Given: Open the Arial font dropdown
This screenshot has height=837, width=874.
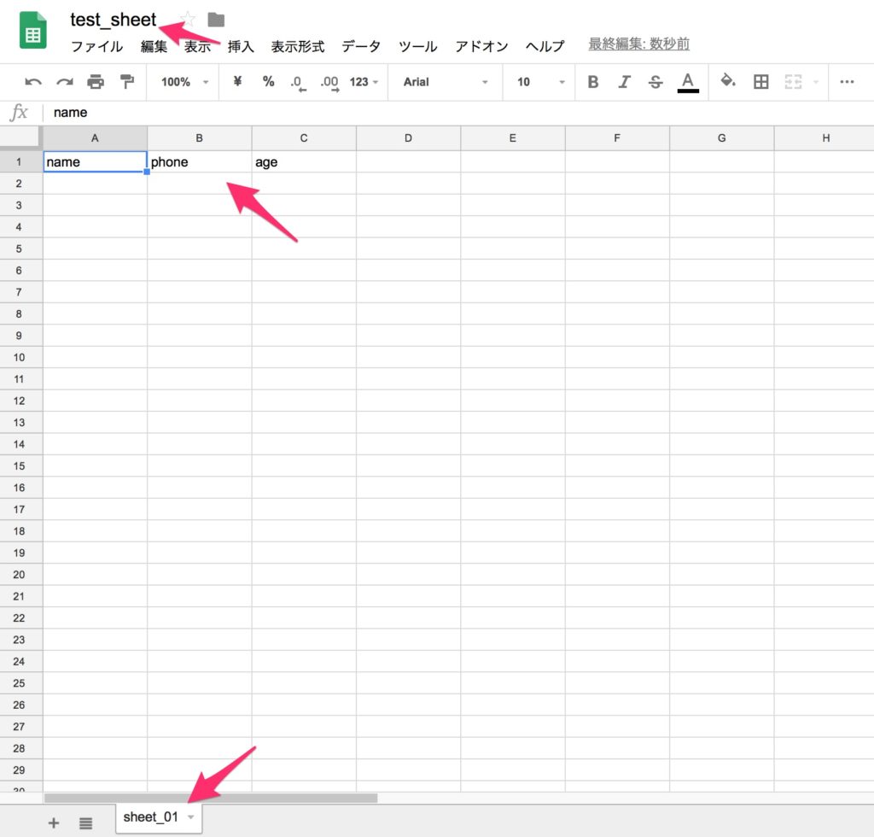Looking at the screenshot, I should (446, 82).
